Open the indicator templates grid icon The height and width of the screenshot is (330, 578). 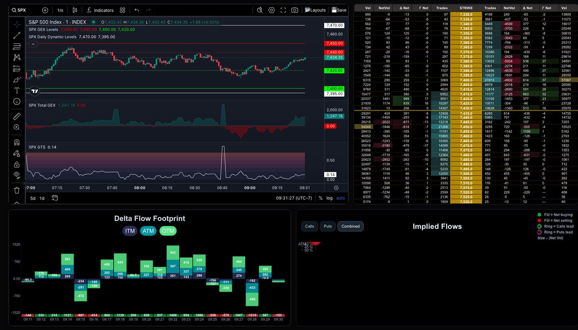[x=122, y=10]
